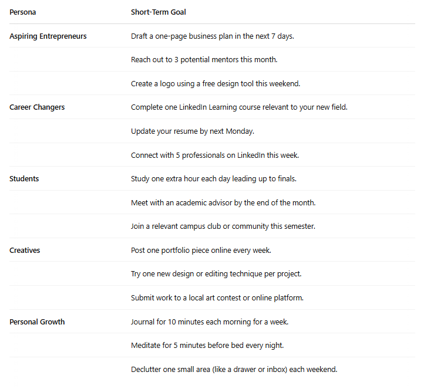Click the Connect with 5 professionals goal
The width and height of the screenshot is (424, 389).
pyautogui.click(x=215, y=155)
